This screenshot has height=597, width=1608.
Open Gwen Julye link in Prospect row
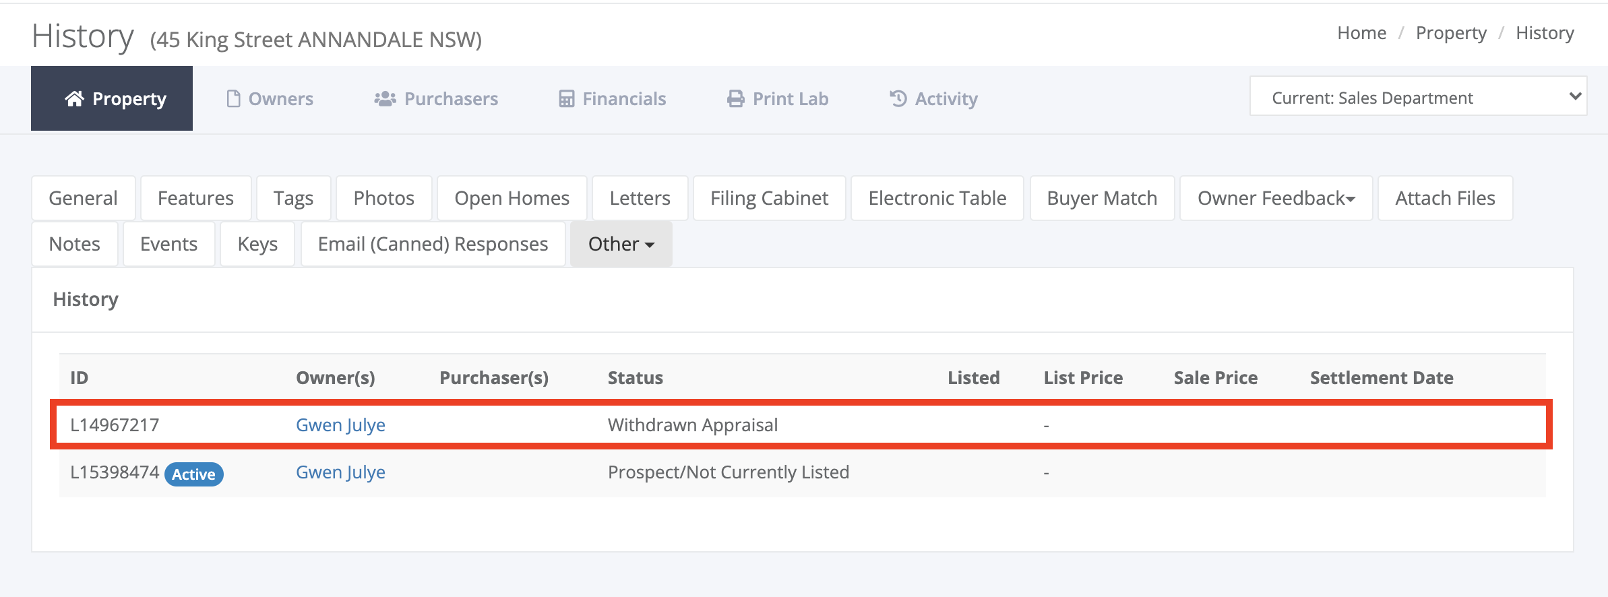pyautogui.click(x=340, y=472)
